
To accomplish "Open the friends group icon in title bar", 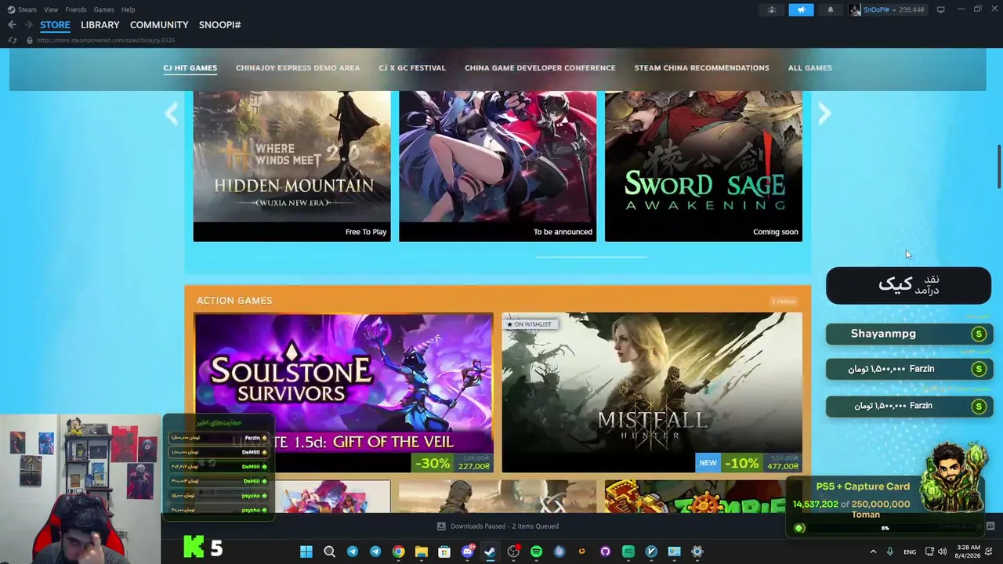I will point(772,9).
